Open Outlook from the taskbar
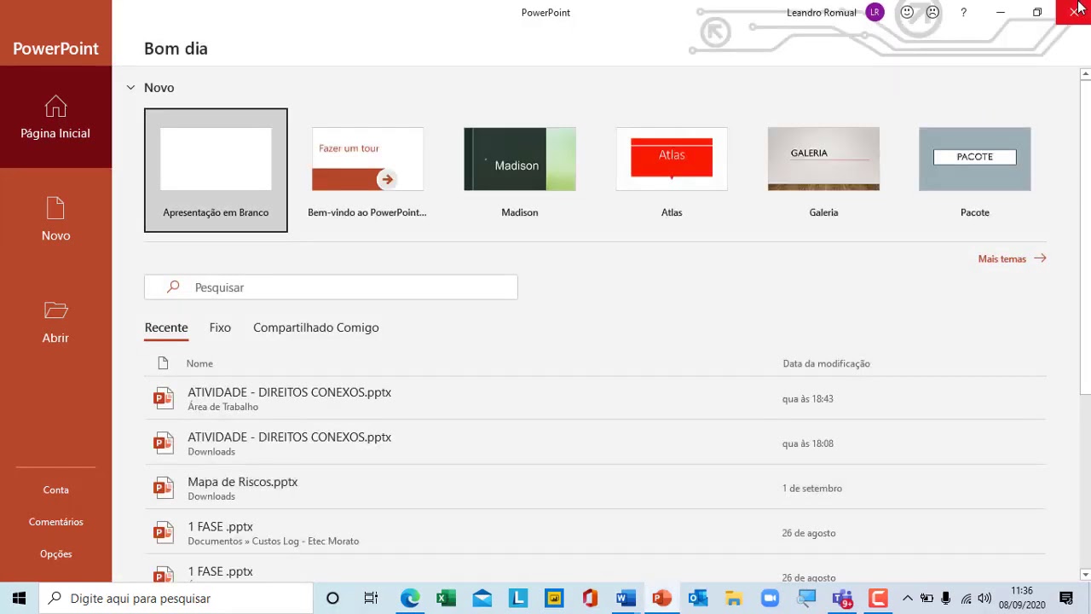Viewport: 1091px width, 614px height. pyautogui.click(x=698, y=599)
